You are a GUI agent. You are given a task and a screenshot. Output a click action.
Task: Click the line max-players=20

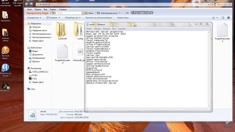pos(95,74)
